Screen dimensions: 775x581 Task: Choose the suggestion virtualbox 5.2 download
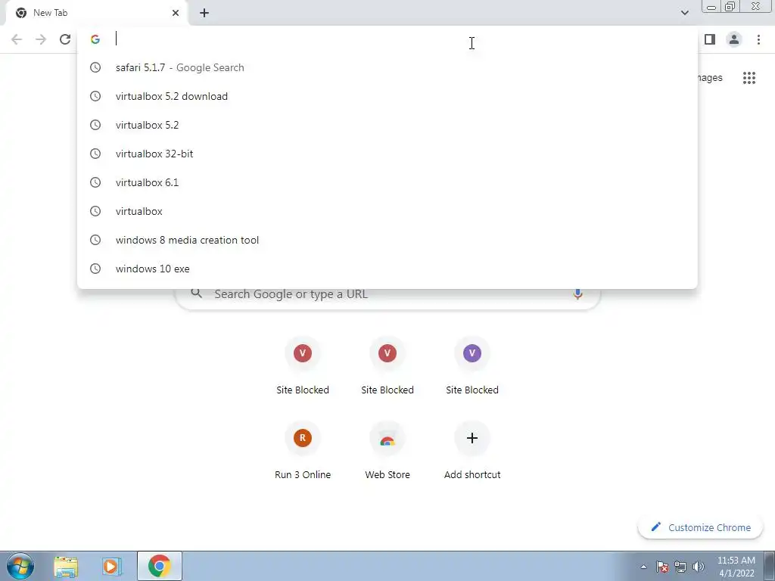[387, 96]
